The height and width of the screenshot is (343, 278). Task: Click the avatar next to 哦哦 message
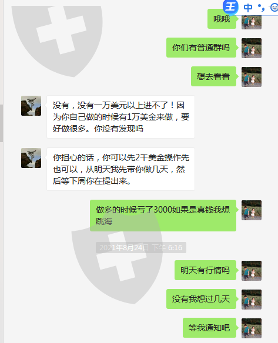coord(252,22)
